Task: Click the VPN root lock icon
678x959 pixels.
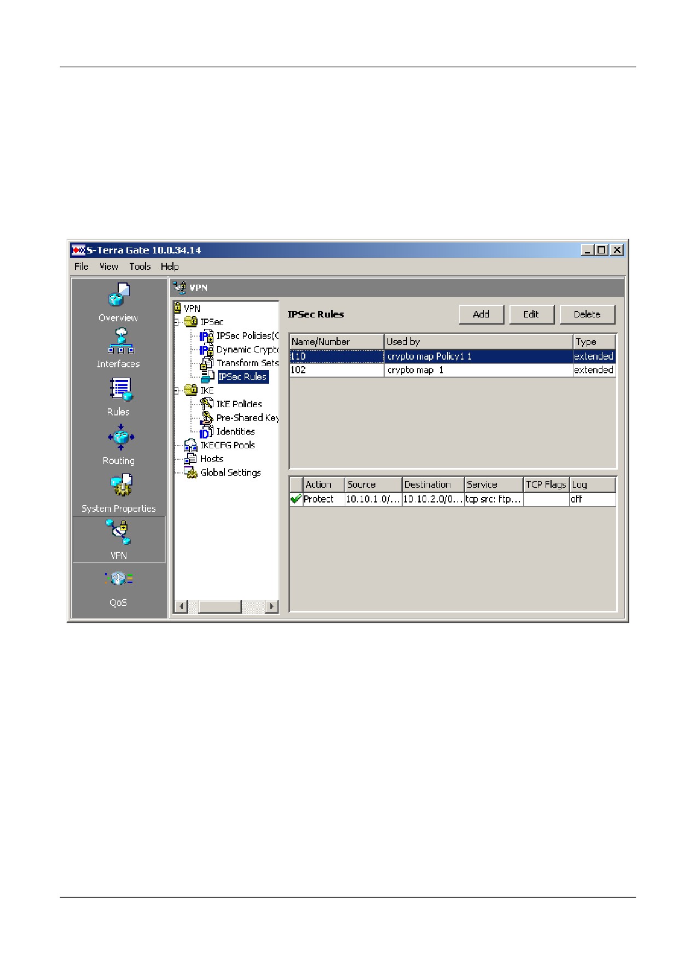Action: tap(177, 308)
